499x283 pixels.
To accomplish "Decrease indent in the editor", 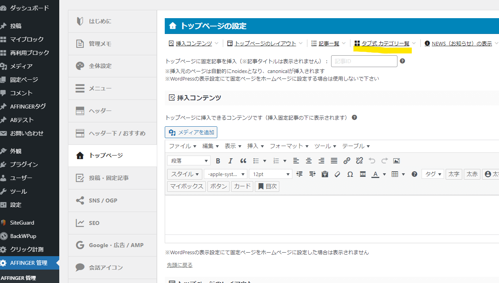I will coord(299,174).
